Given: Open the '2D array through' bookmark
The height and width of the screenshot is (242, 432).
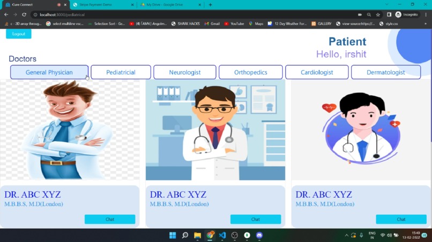Looking at the screenshot, I should coord(23,24).
